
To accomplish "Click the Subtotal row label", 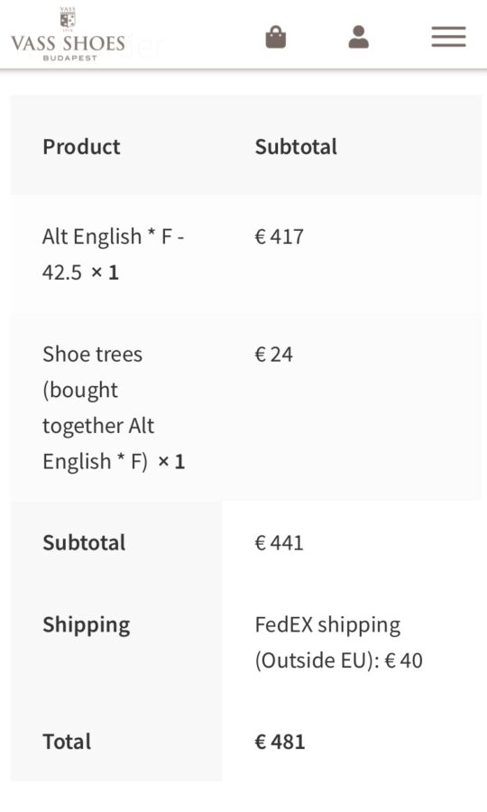I will (x=84, y=543).
